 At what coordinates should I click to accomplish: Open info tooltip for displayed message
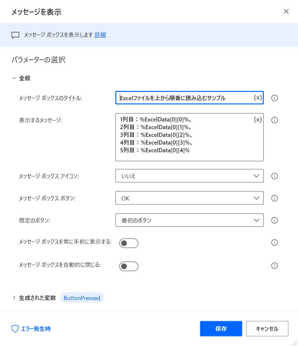pyautogui.click(x=275, y=120)
